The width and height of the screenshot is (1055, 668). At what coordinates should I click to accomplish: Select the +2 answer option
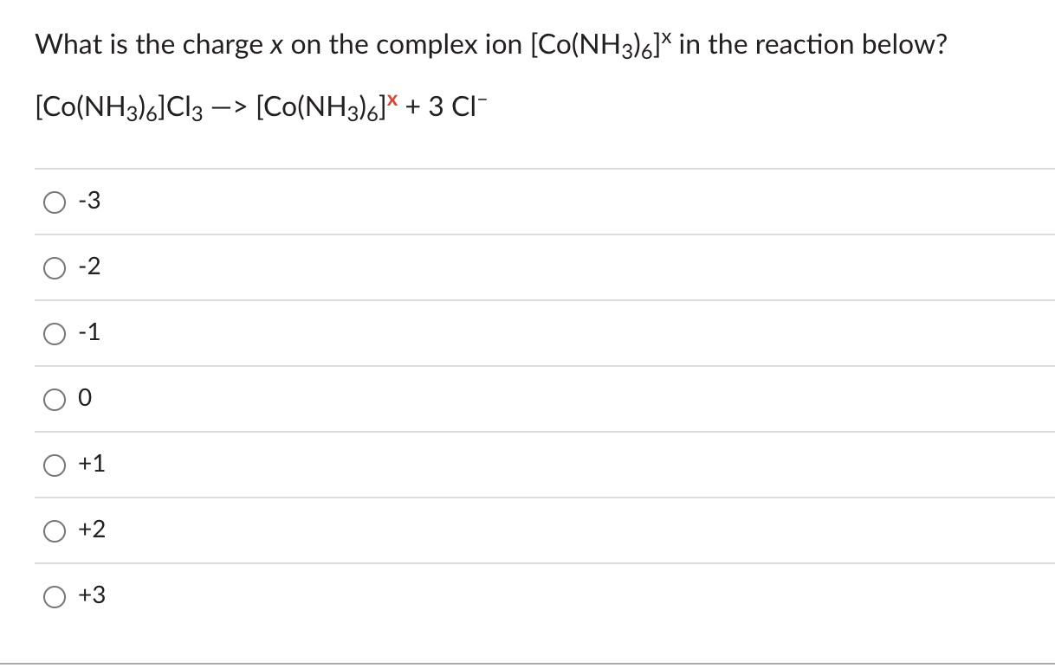(54, 530)
